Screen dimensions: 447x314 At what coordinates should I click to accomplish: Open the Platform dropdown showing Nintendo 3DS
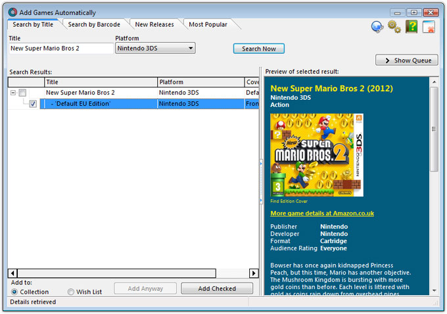click(x=155, y=48)
